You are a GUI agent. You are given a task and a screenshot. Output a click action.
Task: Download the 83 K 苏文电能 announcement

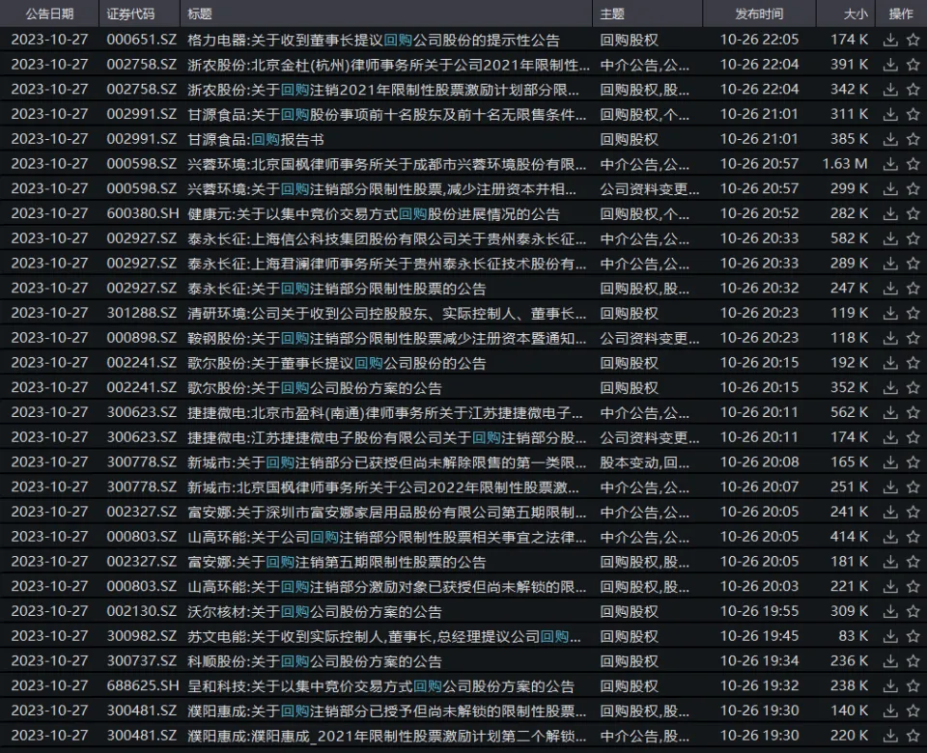890,636
